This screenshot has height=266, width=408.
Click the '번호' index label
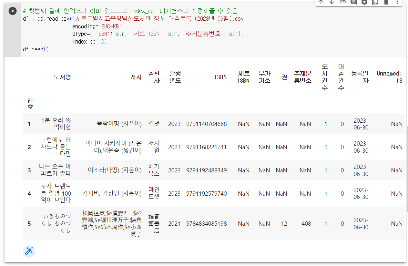click(30, 103)
